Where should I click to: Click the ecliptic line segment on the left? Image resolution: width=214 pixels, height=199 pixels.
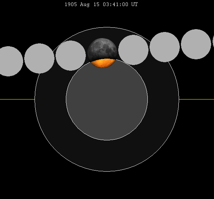17,99
